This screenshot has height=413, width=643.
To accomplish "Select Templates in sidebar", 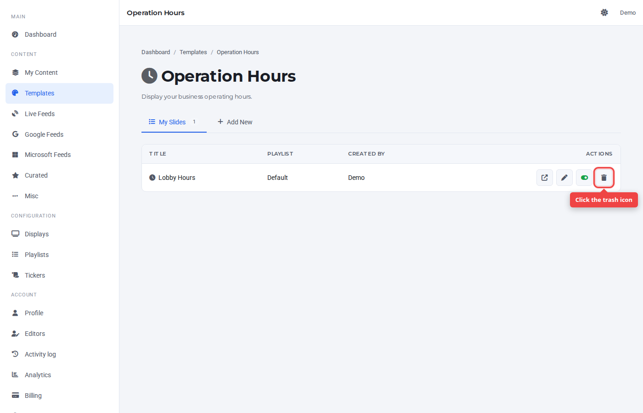I will [x=59, y=93].
